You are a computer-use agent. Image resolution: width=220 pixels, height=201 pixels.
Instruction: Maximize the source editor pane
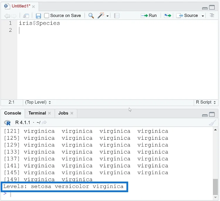coord(212,7)
